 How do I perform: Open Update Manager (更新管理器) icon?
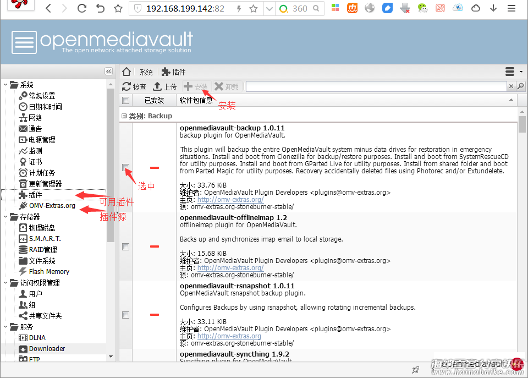pyautogui.click(x=23, y=184)
